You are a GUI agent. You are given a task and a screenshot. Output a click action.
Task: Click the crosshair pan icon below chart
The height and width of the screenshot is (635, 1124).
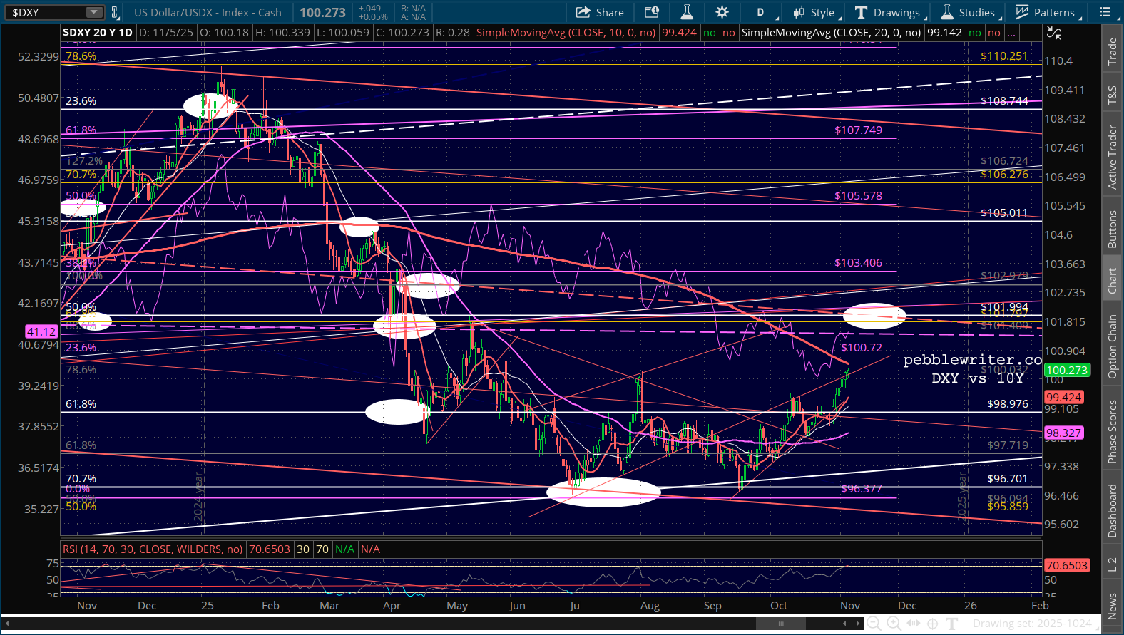pos(932,624)
